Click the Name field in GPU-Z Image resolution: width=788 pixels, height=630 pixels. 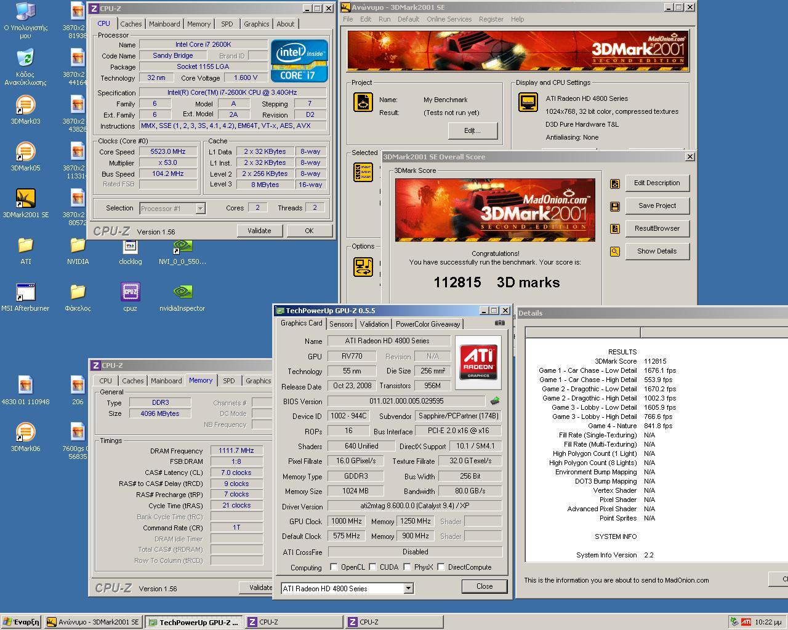pos(389,341)
